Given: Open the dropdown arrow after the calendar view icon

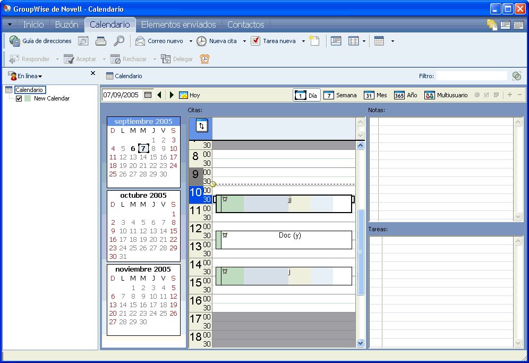Looking at the screenshot, I should point(393,41).
